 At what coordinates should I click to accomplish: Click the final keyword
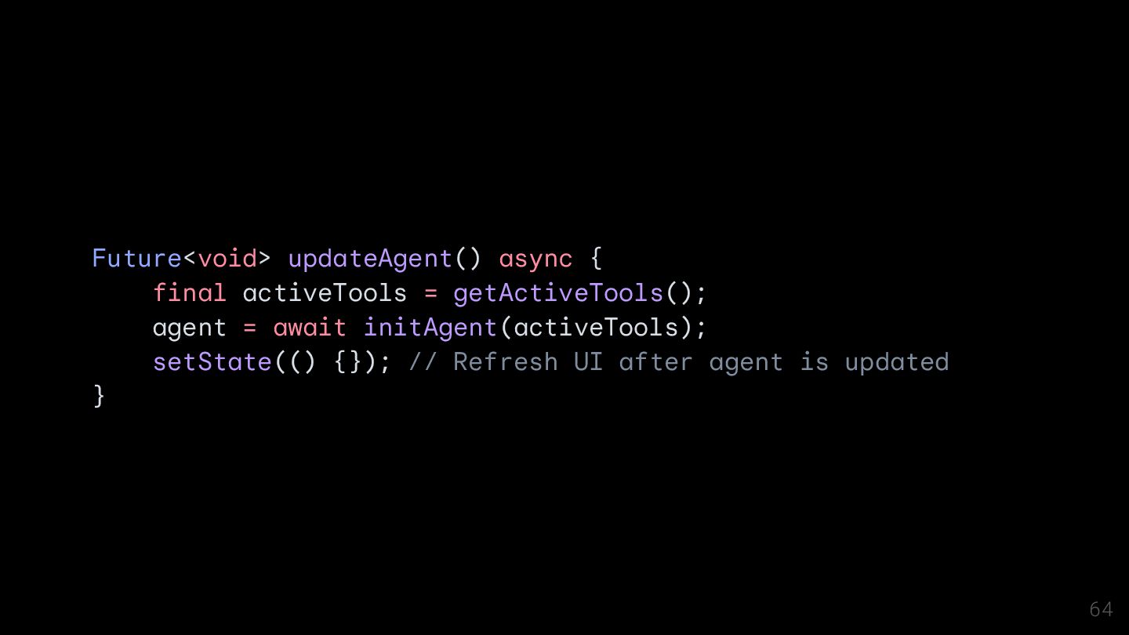coord(189,292)
